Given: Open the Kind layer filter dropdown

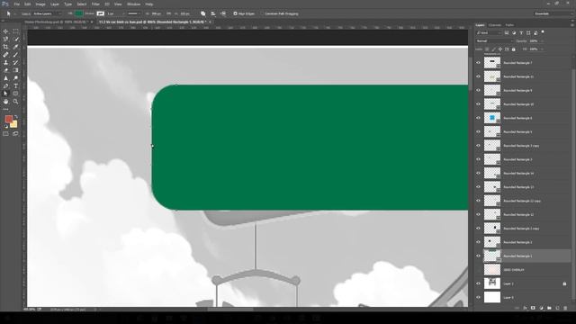Looking at the screenshot, I should click(488, 32).
